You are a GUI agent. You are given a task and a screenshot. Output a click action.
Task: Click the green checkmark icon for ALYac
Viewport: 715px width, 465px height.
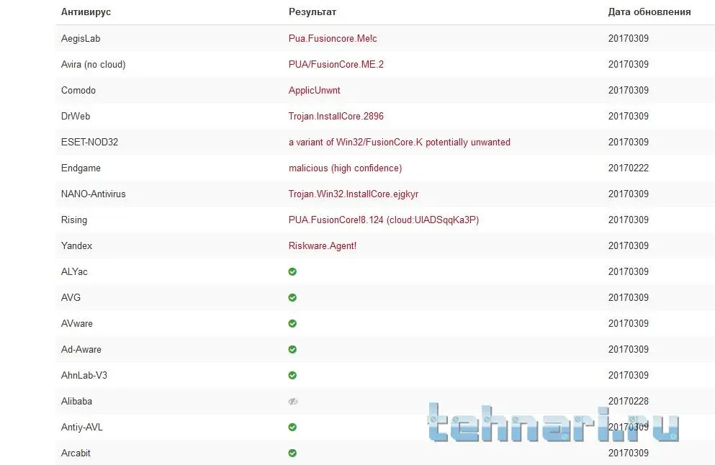pos(292,271)
